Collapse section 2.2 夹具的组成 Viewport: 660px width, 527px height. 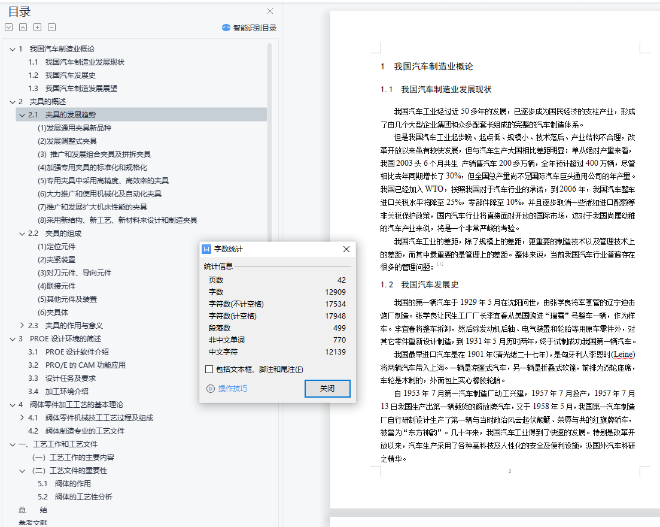(x=22, y=234)
